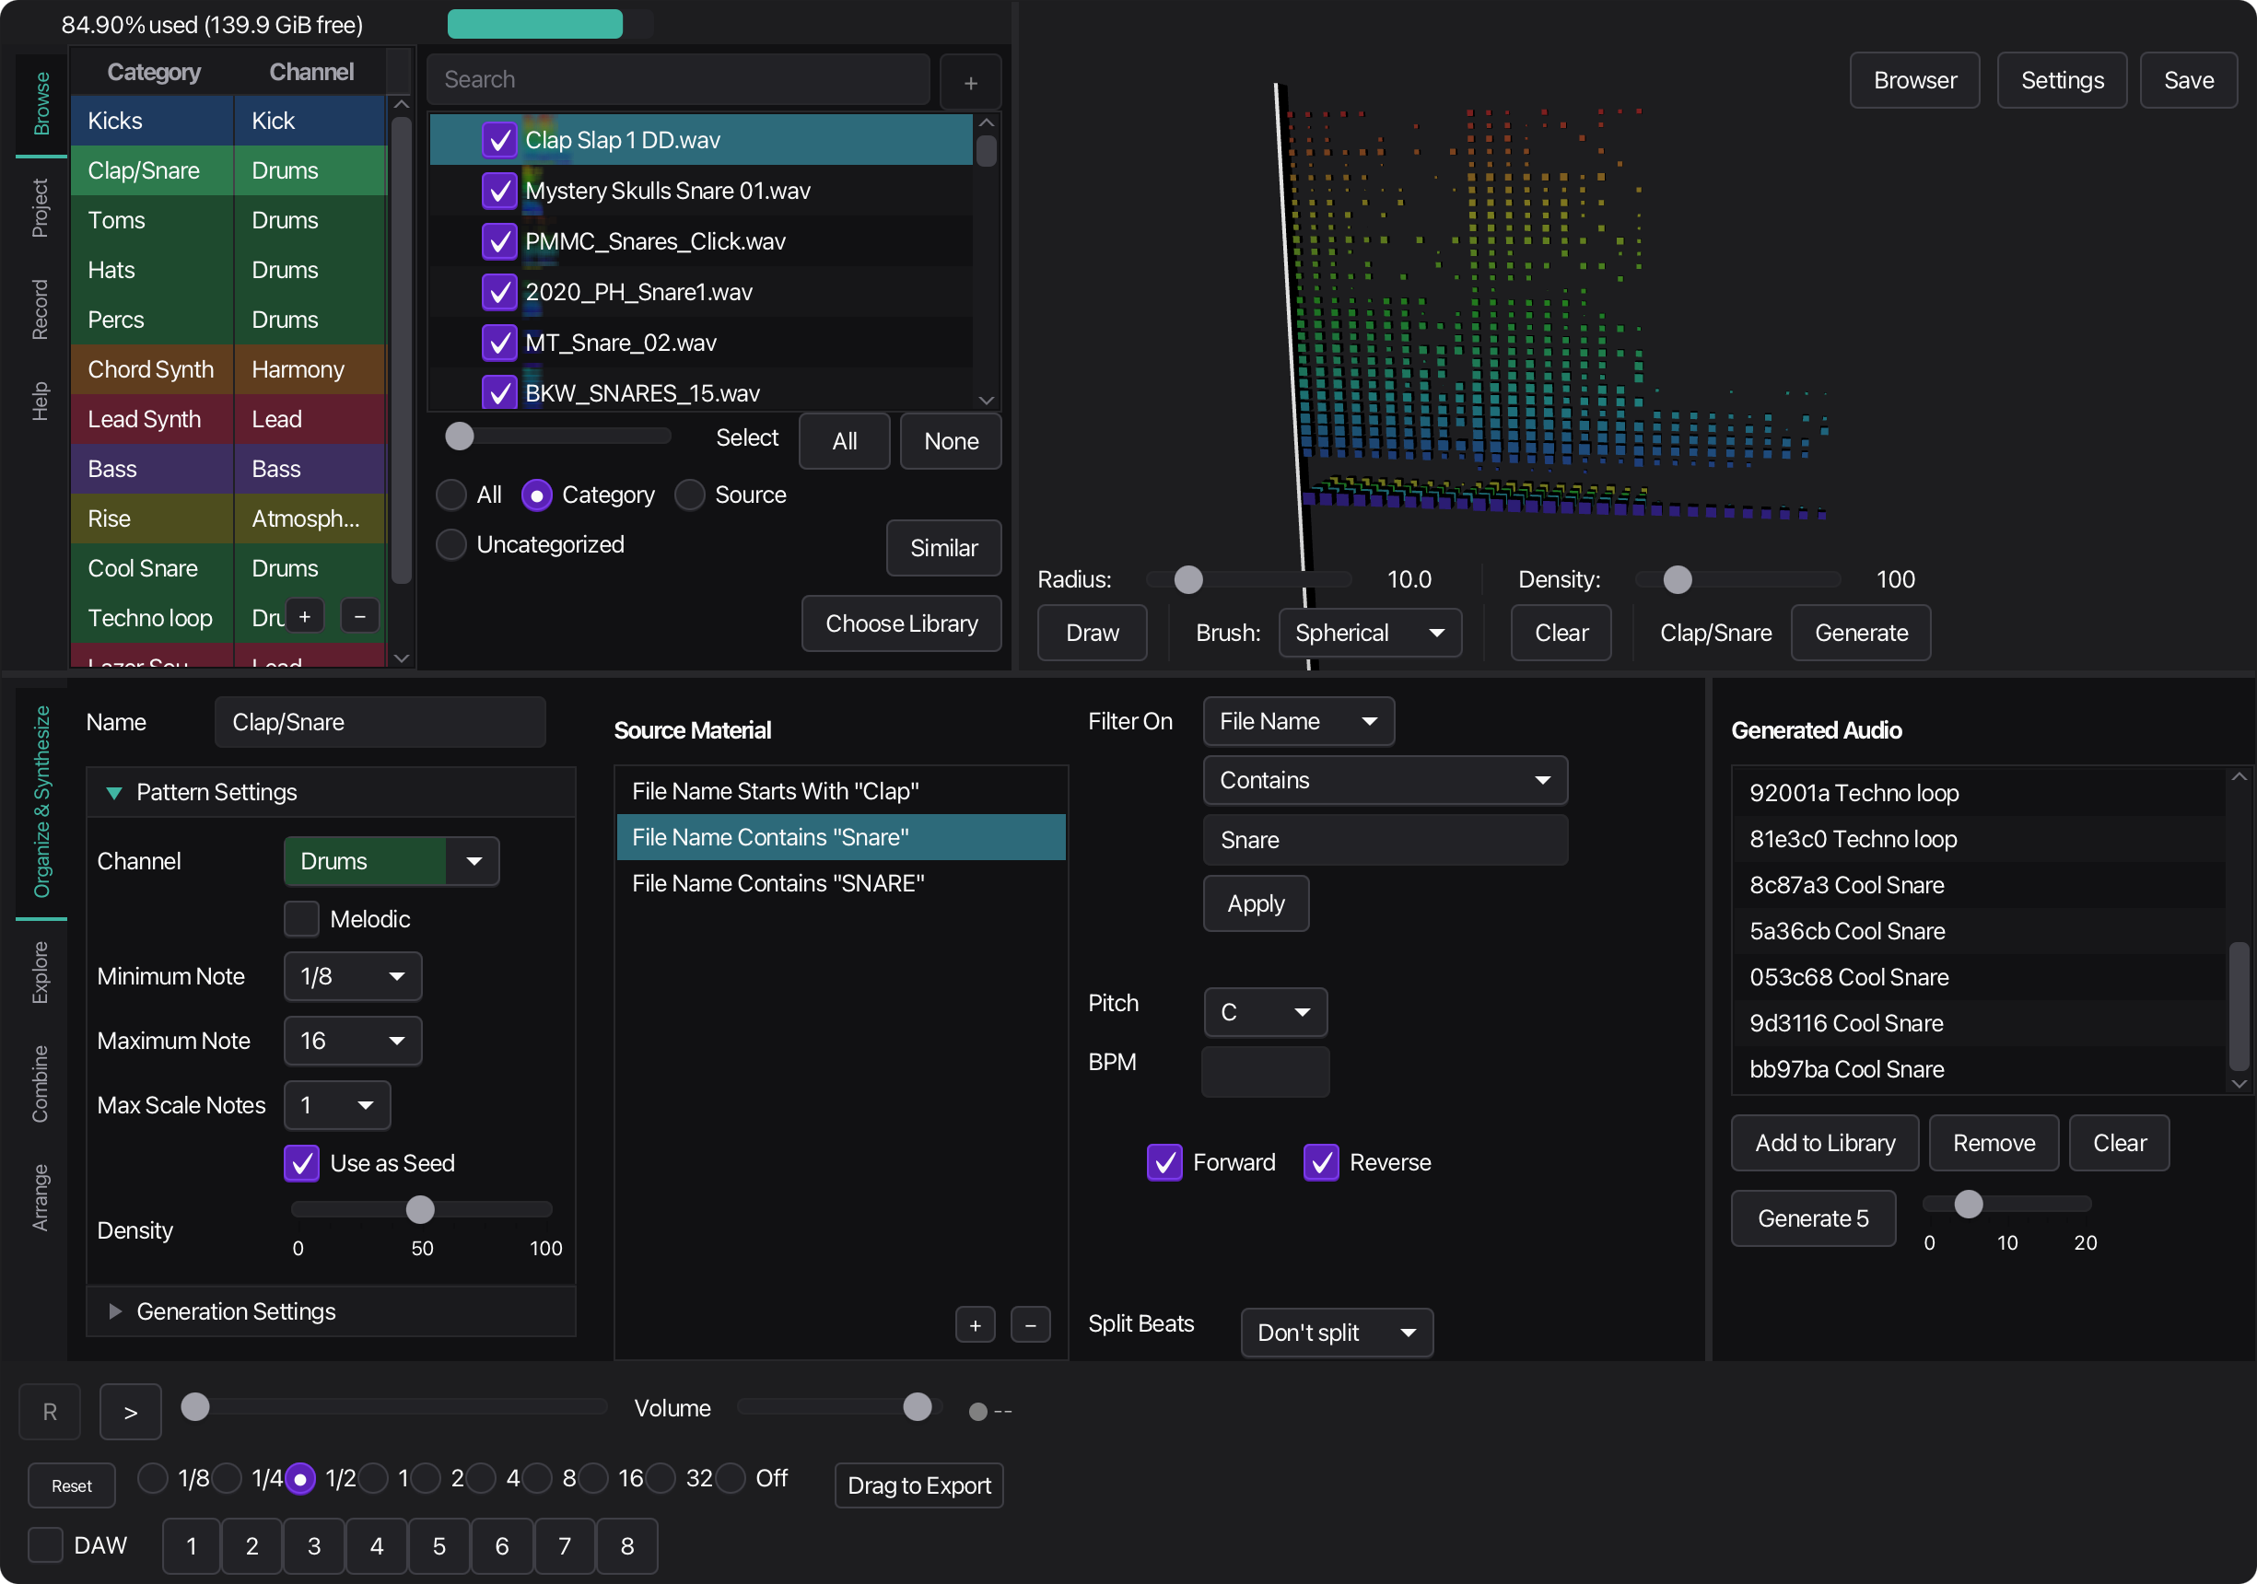
Task: Uncheck Mystery Skulls Snare 01.wav checkbox
Action: click(499, 191)
